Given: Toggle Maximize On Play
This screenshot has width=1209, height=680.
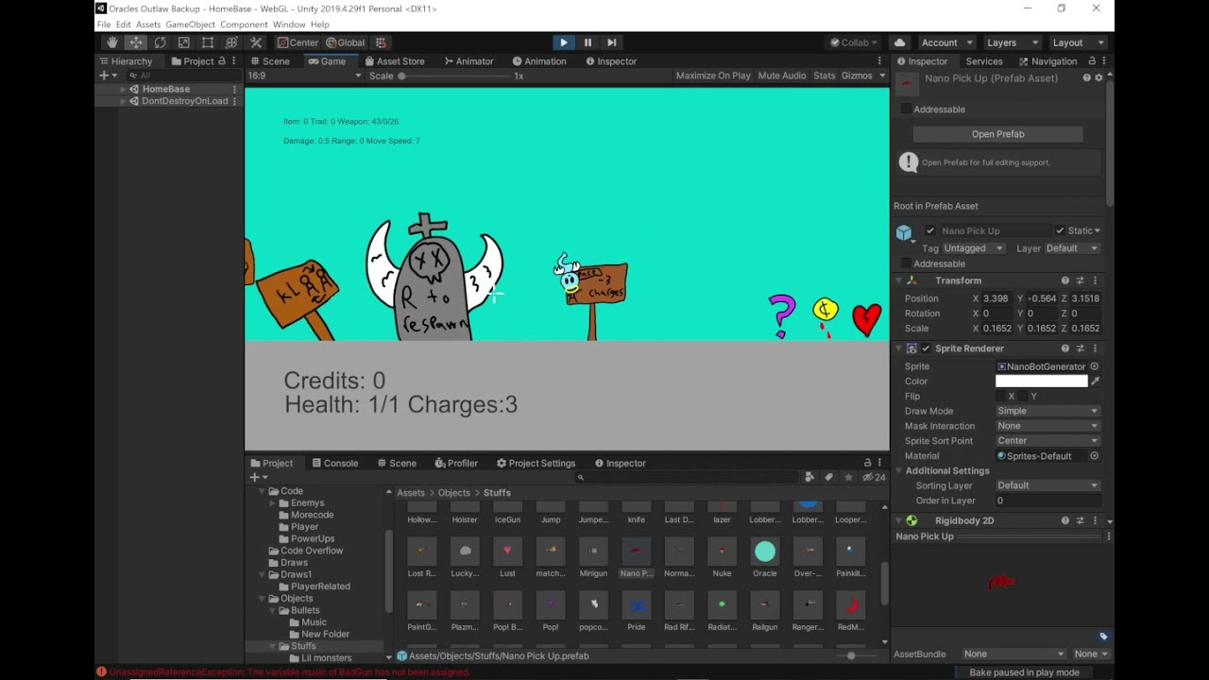Looking at the screenshot, I should 713,76.
